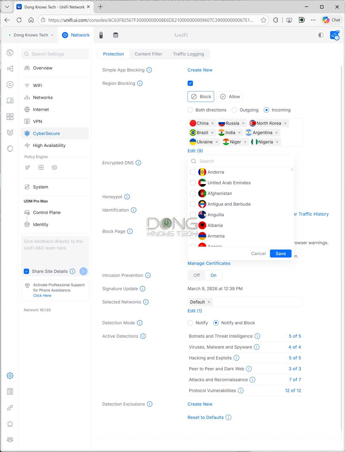Open the storage database app icon
Screen dimensions: 345x452
[x=116, y=35]
